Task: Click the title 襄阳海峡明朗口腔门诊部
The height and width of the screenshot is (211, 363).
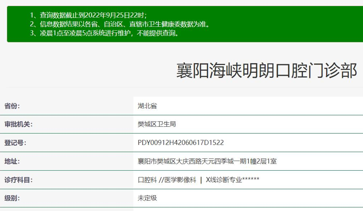Action: tap(266, 70)
